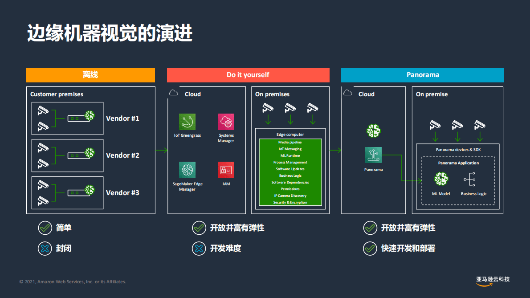The width and height of the screenshot is (530, 298).
Task: Select the Panorama service icon
Action: (373, 155)
